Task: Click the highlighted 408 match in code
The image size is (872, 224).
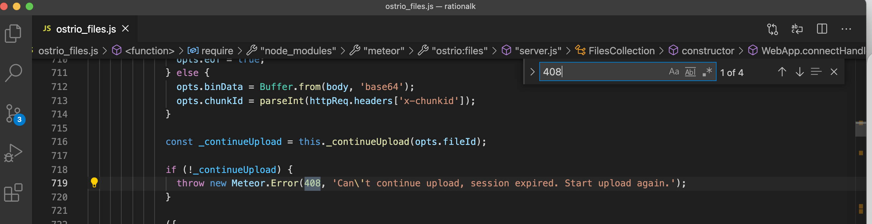Action: pyautogui.click(x=312, y=183)
